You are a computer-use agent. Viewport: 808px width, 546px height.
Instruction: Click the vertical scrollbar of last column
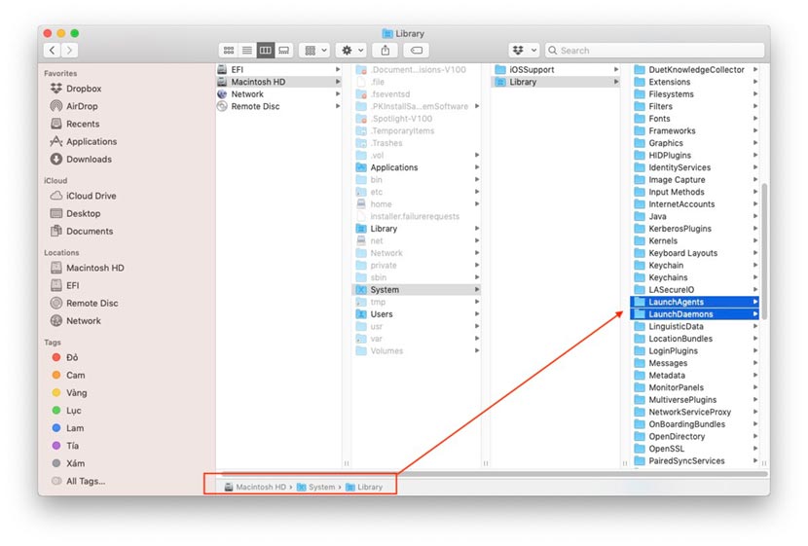(765, 251)
